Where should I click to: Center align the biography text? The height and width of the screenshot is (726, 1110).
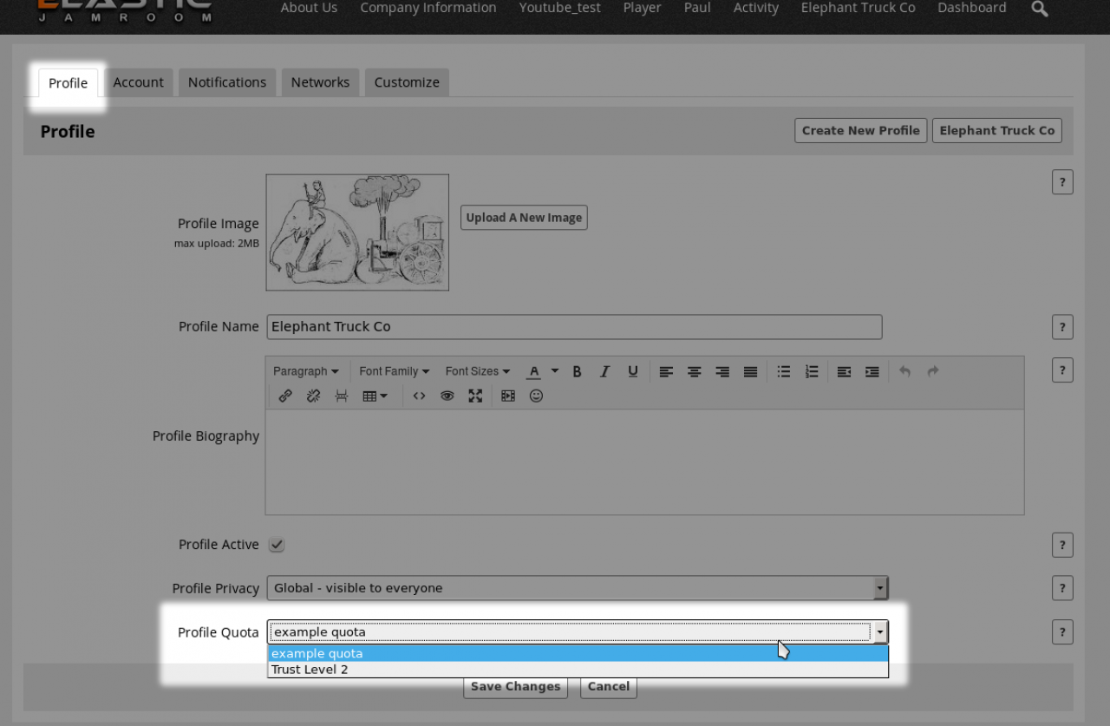(694, 371)
